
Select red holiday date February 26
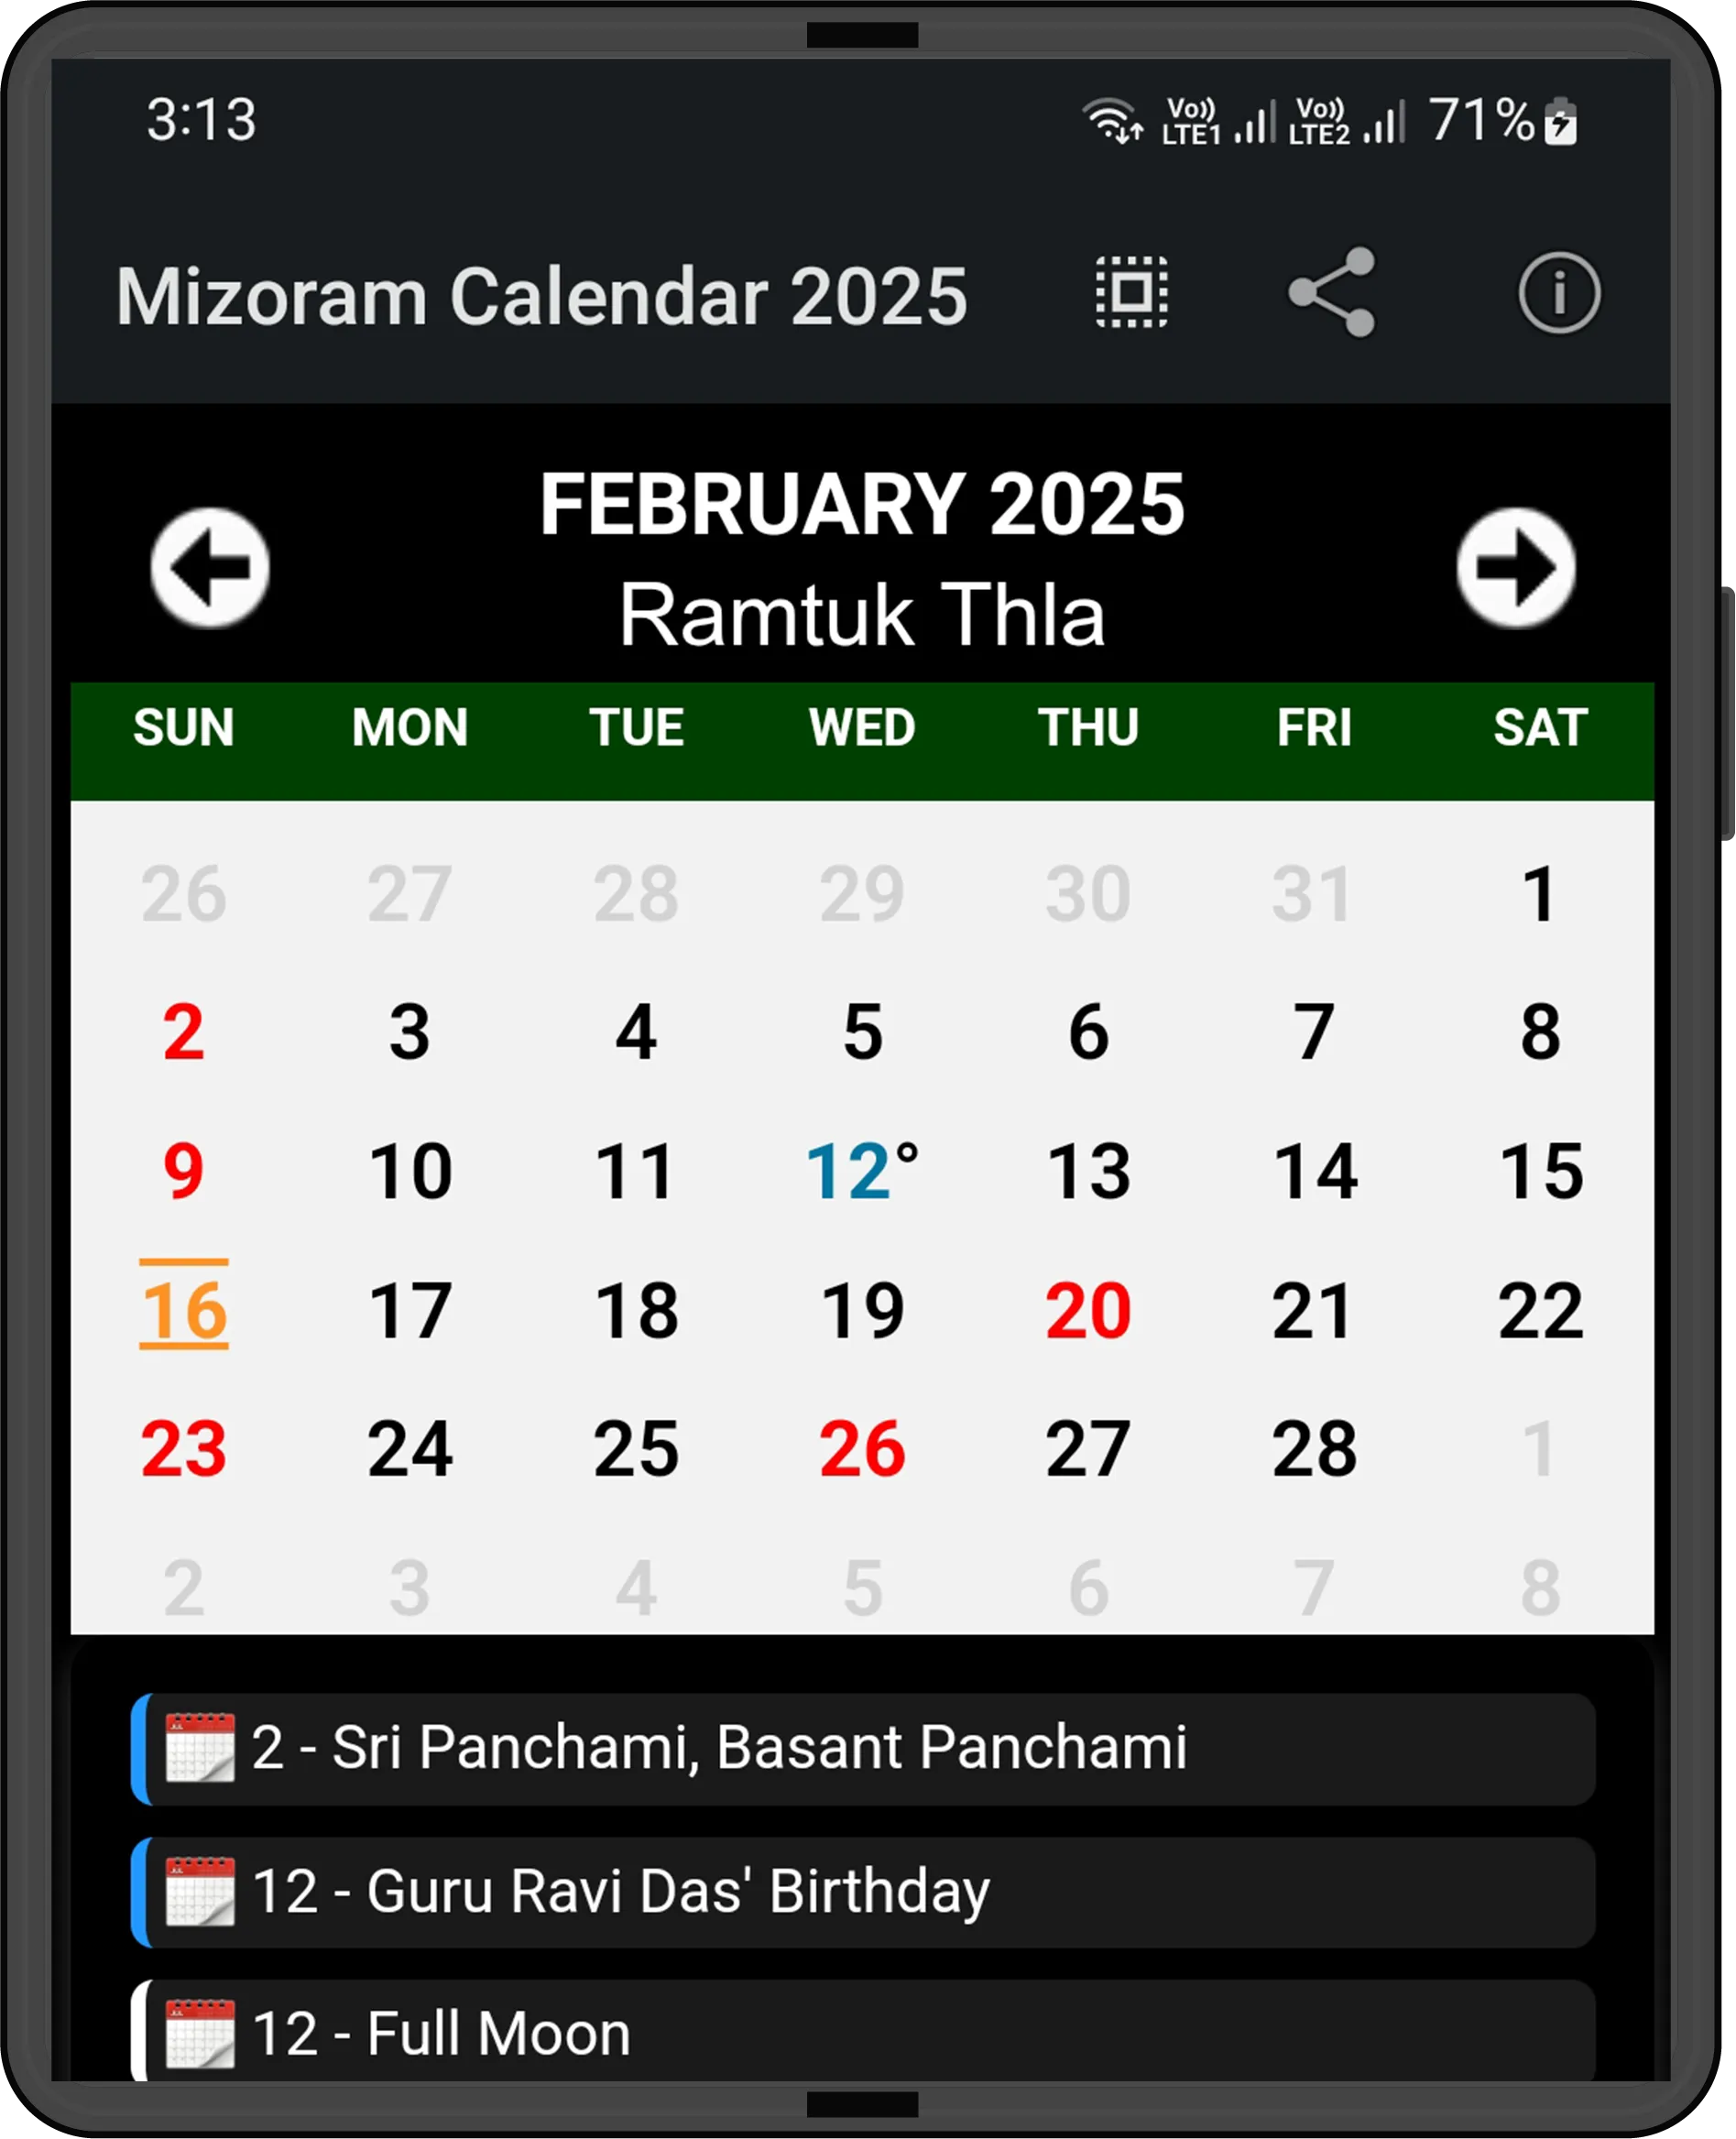pos(861,1448)
